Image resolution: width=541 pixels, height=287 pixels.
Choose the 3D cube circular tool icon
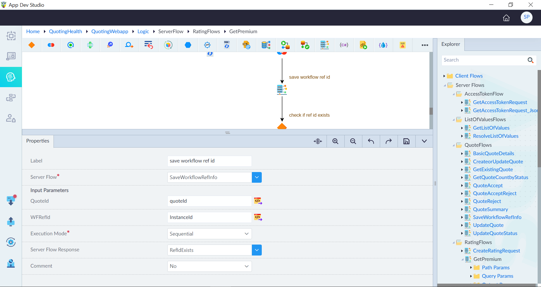[x=168, y=45]
